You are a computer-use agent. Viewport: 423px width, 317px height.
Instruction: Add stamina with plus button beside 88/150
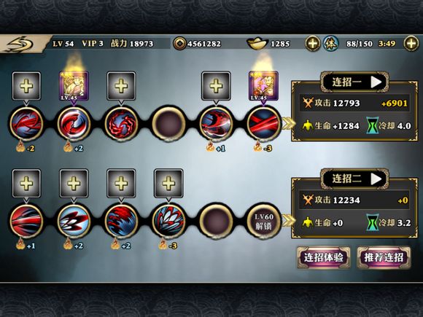(x=411, y=44)
